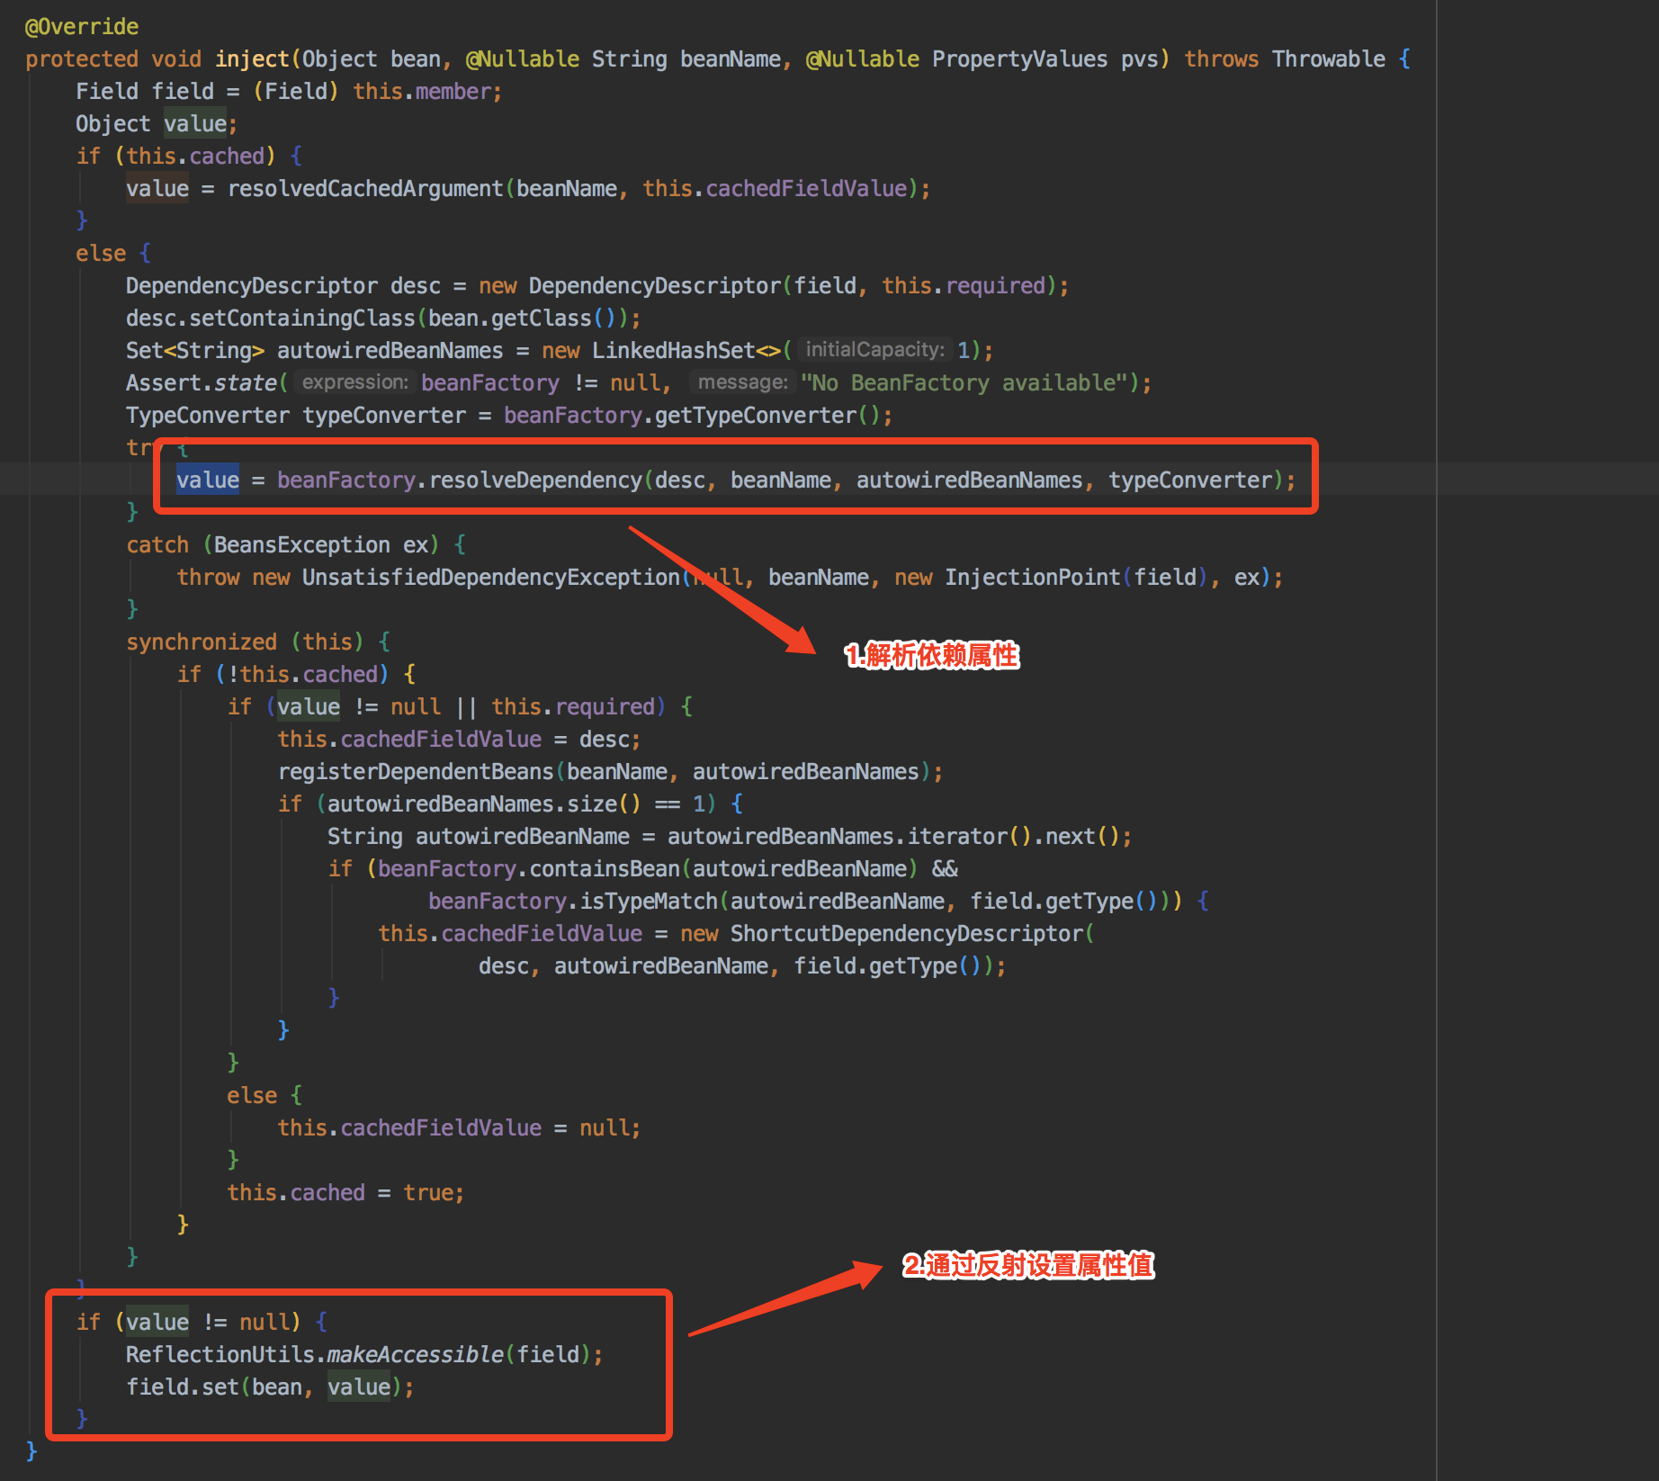Click 'if (value != null)' condition near bottom
This screenshot has height=1481, width=1659.
188,1323
